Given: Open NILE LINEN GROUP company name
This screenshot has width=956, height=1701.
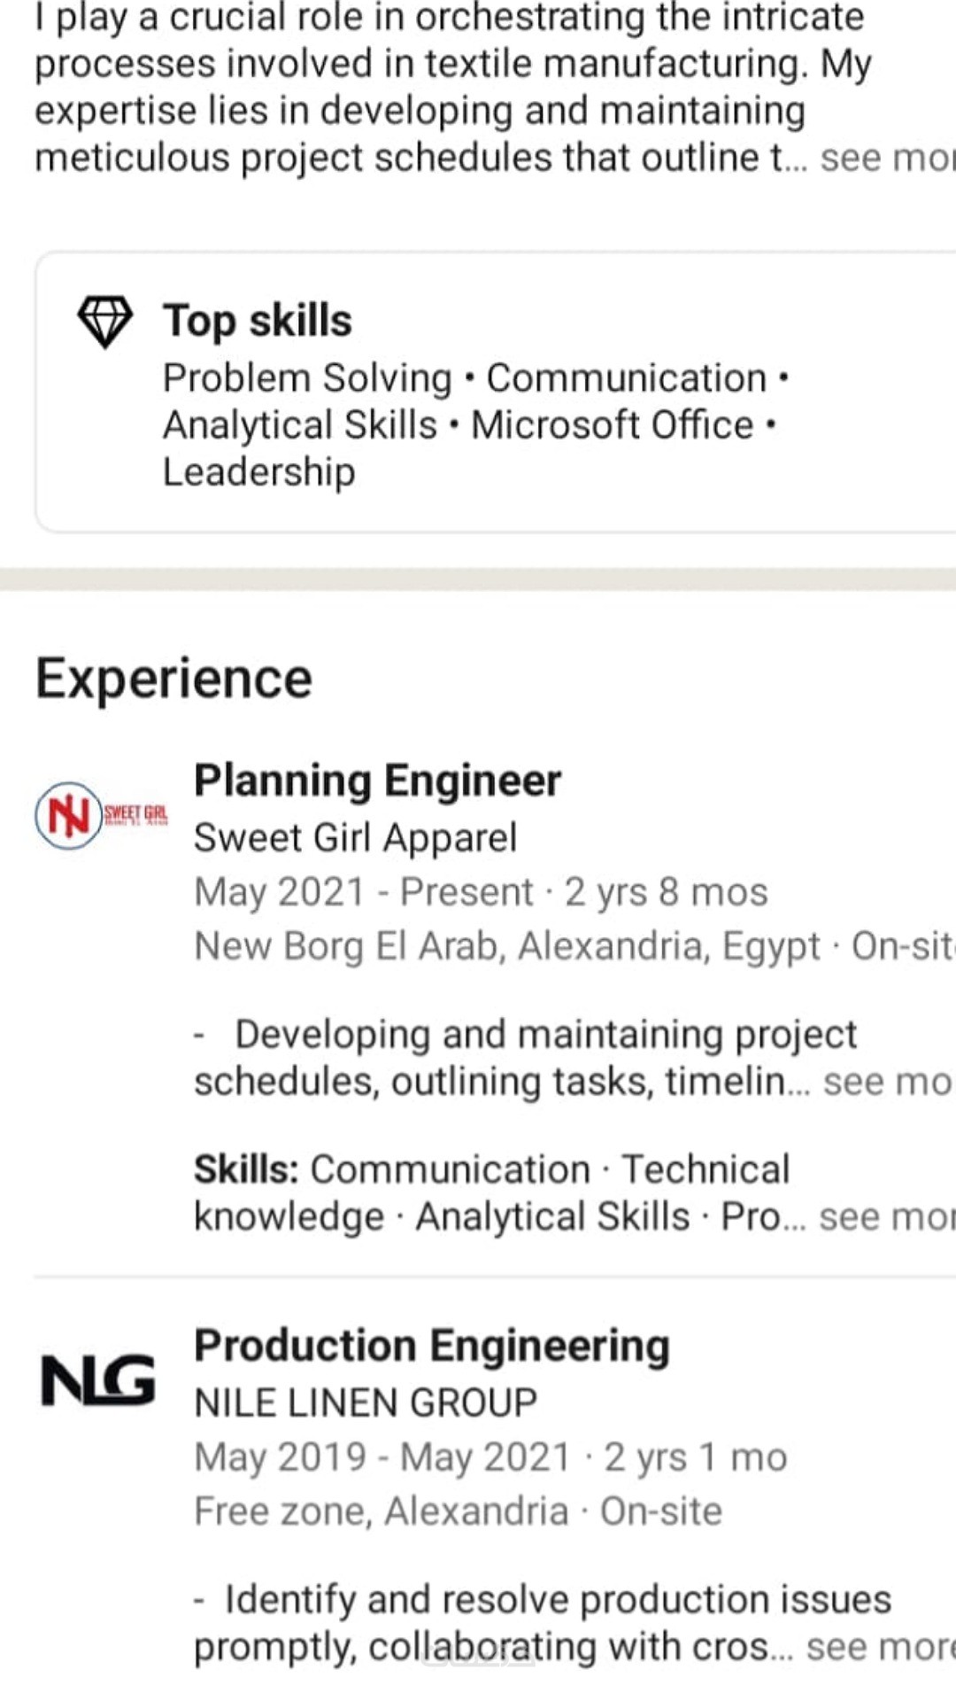Looking at the screenshot, I should (365, 1402).
